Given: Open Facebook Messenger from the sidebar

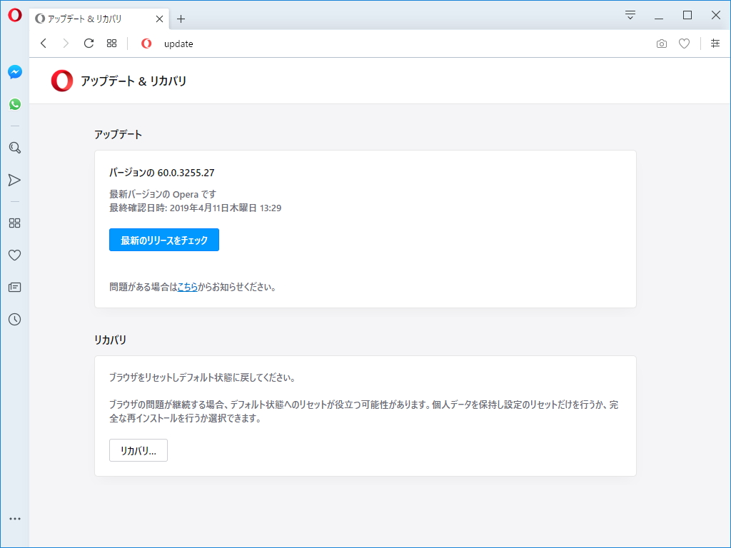Looking at the screenshot, I should [14, 72].
